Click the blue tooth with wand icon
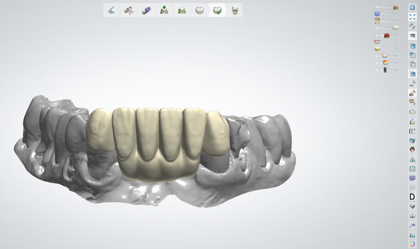Screen dimensions: 420x249 tap(412, 178)
